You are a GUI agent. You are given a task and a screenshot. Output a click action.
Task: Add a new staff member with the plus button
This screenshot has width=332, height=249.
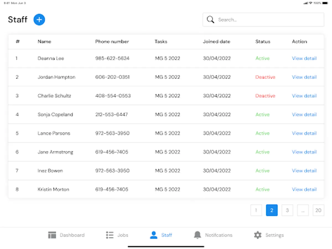(x=39, y=20)
